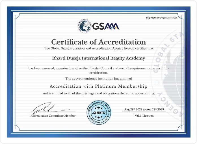Select the 'Certificate of Accreditation' title

click(x=98, y=42)
